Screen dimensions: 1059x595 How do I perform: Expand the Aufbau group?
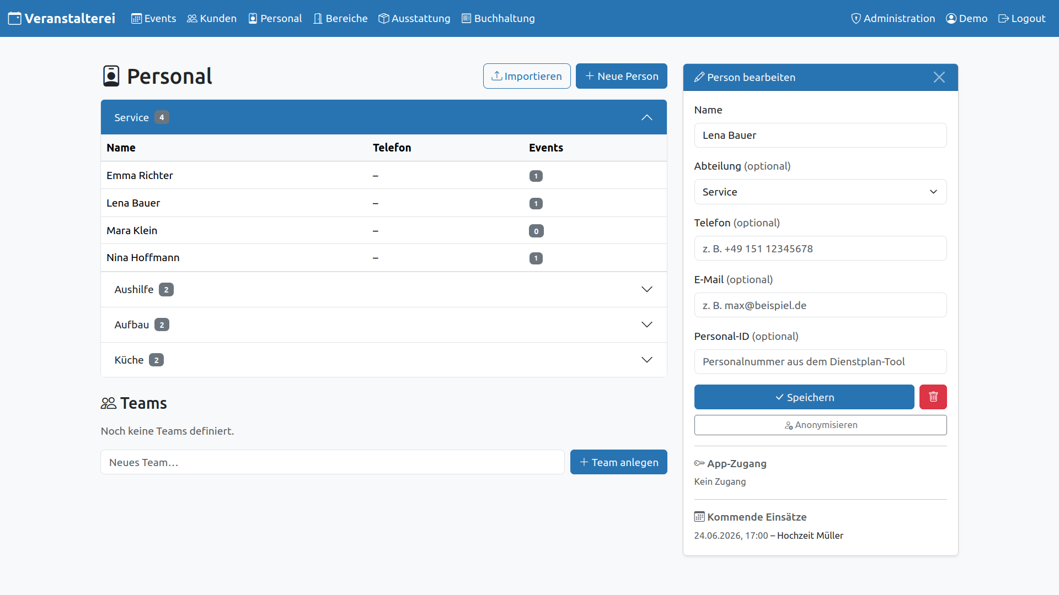(384, 324)
